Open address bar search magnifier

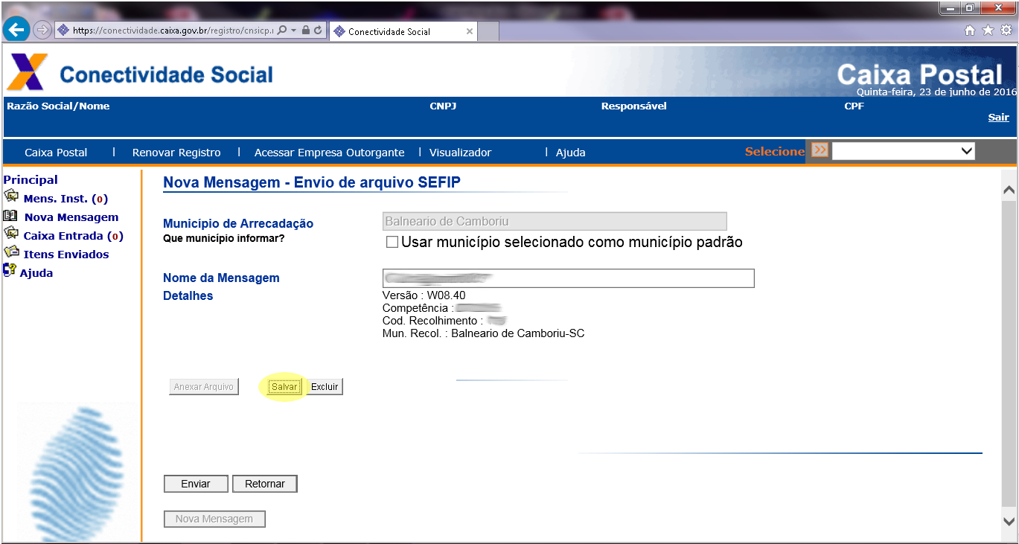[282, 31]
